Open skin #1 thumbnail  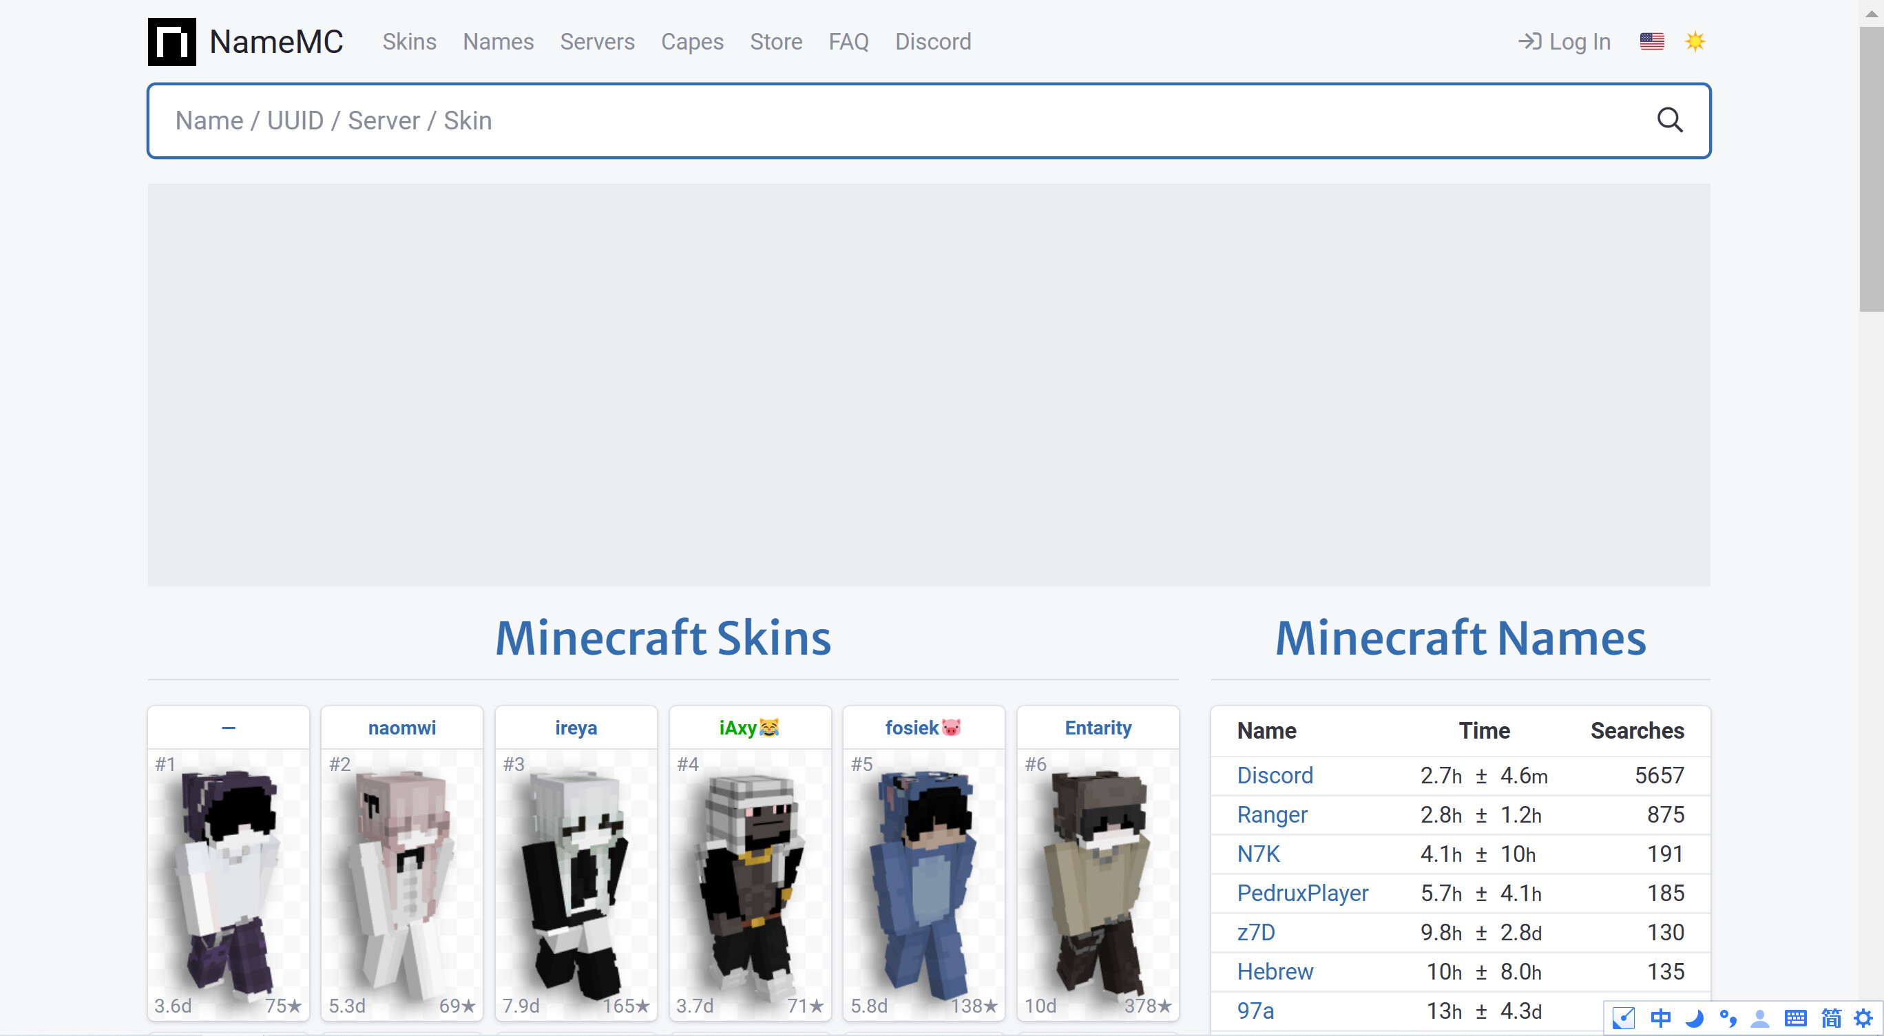click(228, 884)
